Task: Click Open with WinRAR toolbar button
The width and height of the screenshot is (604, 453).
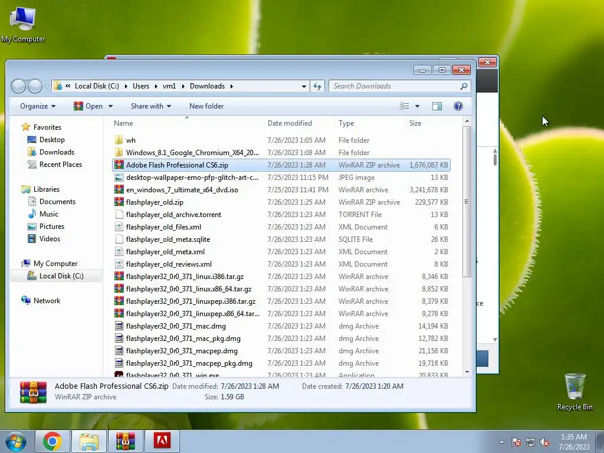Action: click(88, 106)
